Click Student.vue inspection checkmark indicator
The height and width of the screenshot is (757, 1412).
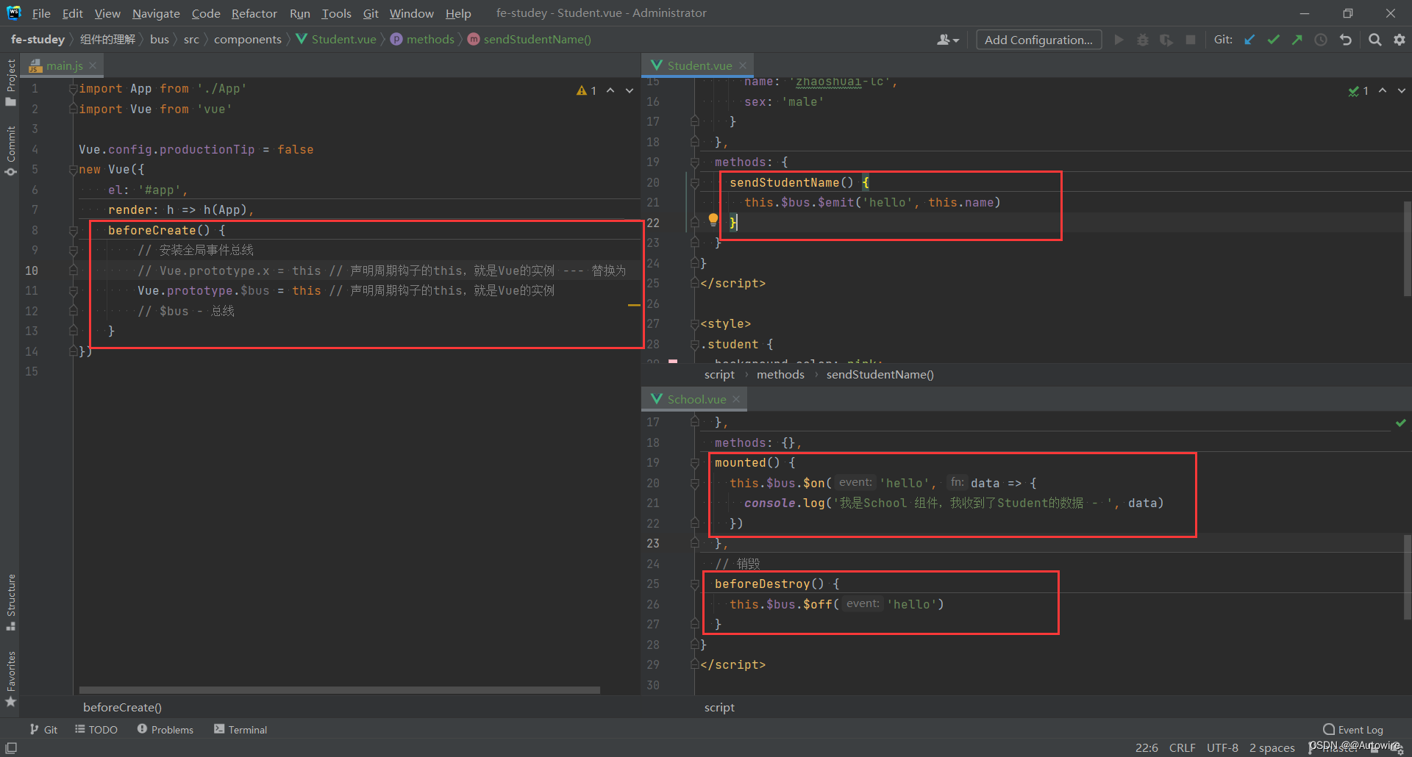click(1358, 91)
